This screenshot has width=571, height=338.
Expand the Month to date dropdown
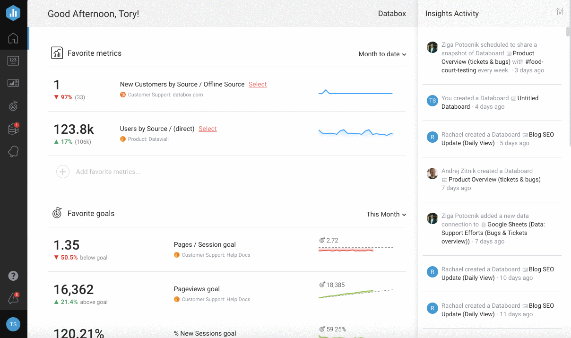pos(382,54)
